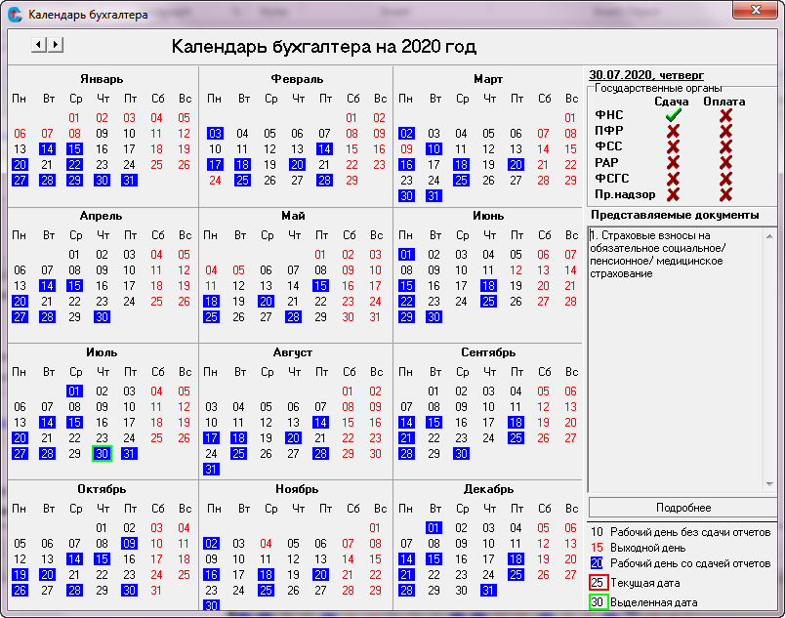
Task: Select February 03 reporting date
Action: click(215, 133)
